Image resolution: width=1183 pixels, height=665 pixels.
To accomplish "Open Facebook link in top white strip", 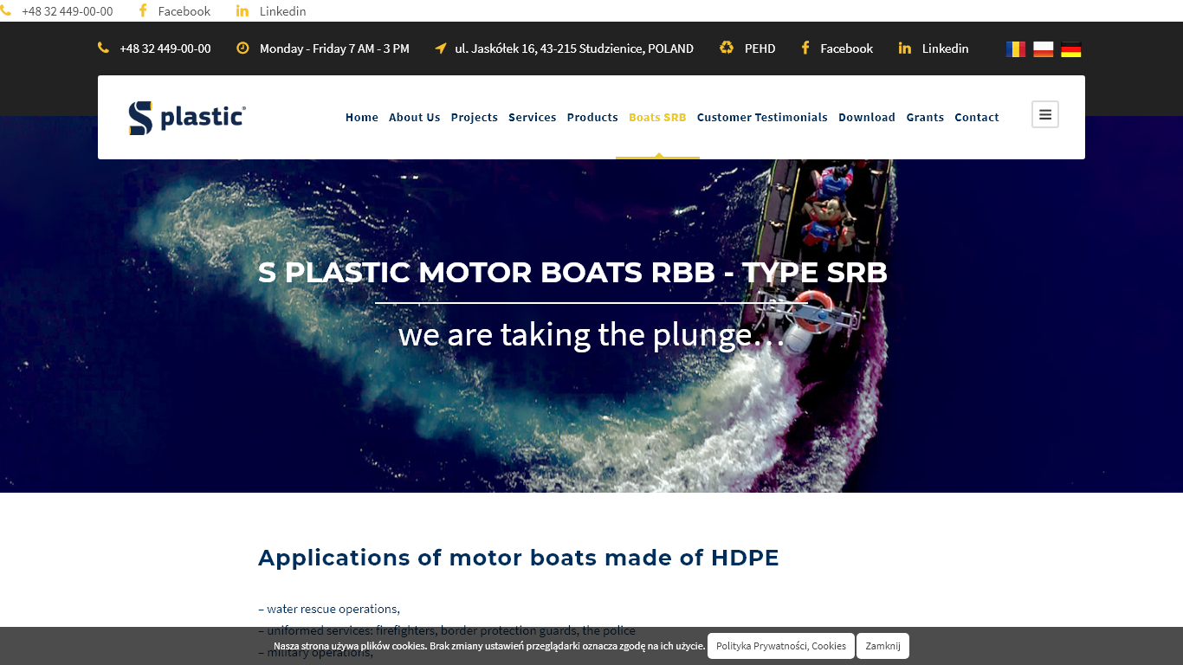I will coord(184,11).
